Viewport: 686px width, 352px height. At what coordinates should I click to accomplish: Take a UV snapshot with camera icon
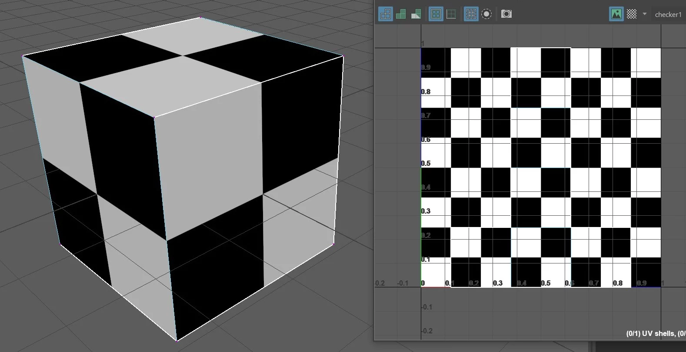coord(506,14)
